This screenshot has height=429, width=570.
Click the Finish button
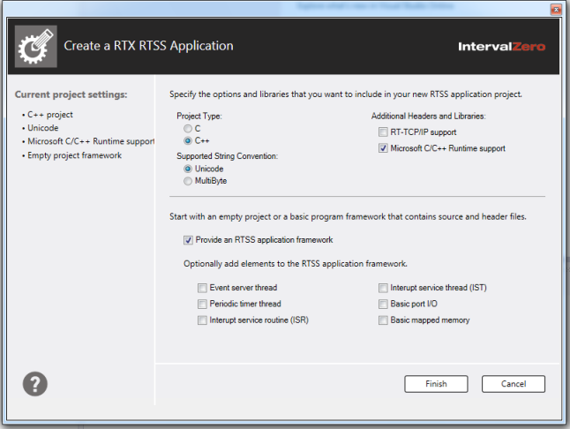[436, 384]
